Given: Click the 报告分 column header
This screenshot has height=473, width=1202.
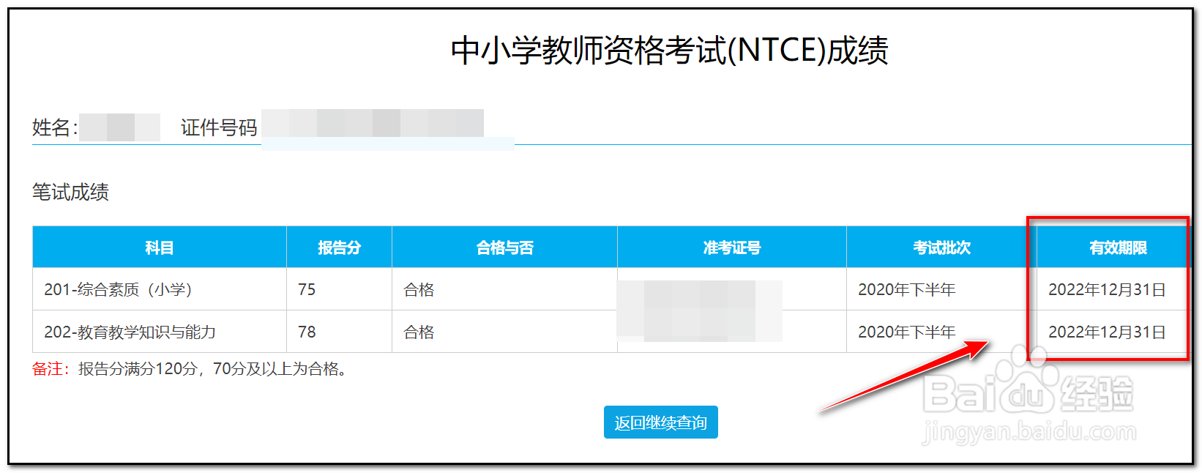Looking at the screenshot, I should [x=340, y=247].
